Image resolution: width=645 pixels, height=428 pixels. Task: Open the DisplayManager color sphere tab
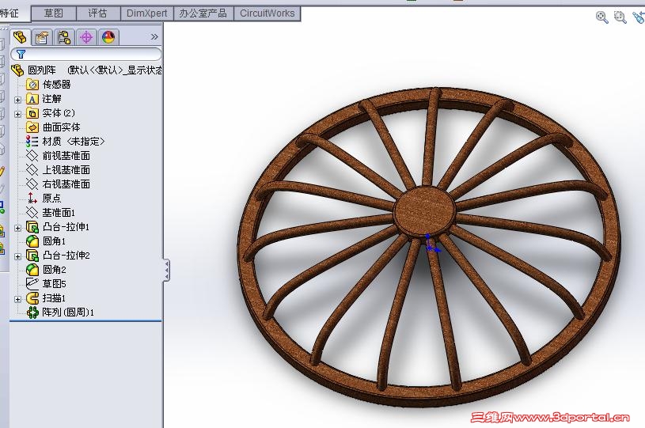click(x=108, y=37)
